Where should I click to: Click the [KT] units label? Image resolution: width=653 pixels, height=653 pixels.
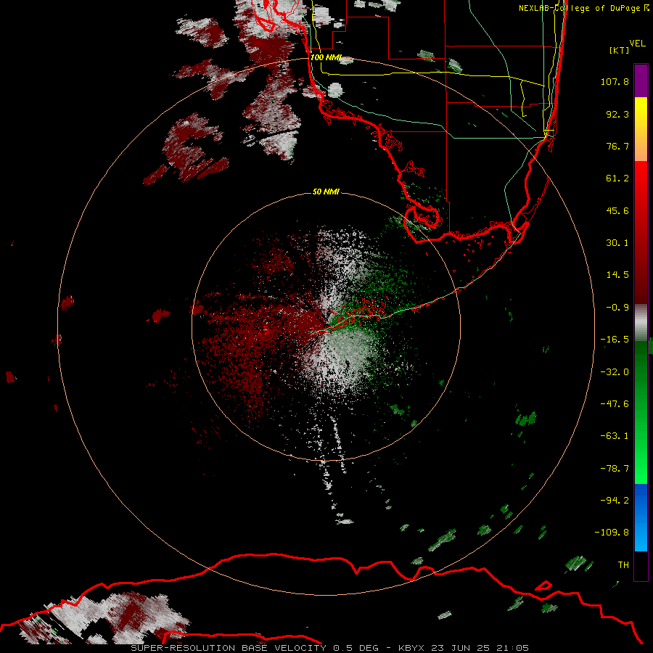coord(619,50)
